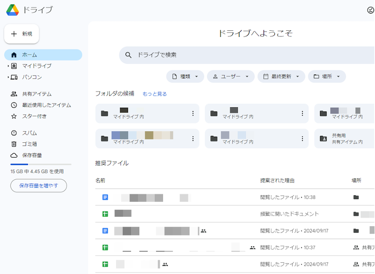Open the three-dot menu on the first suggested folder

coord(193,113)
